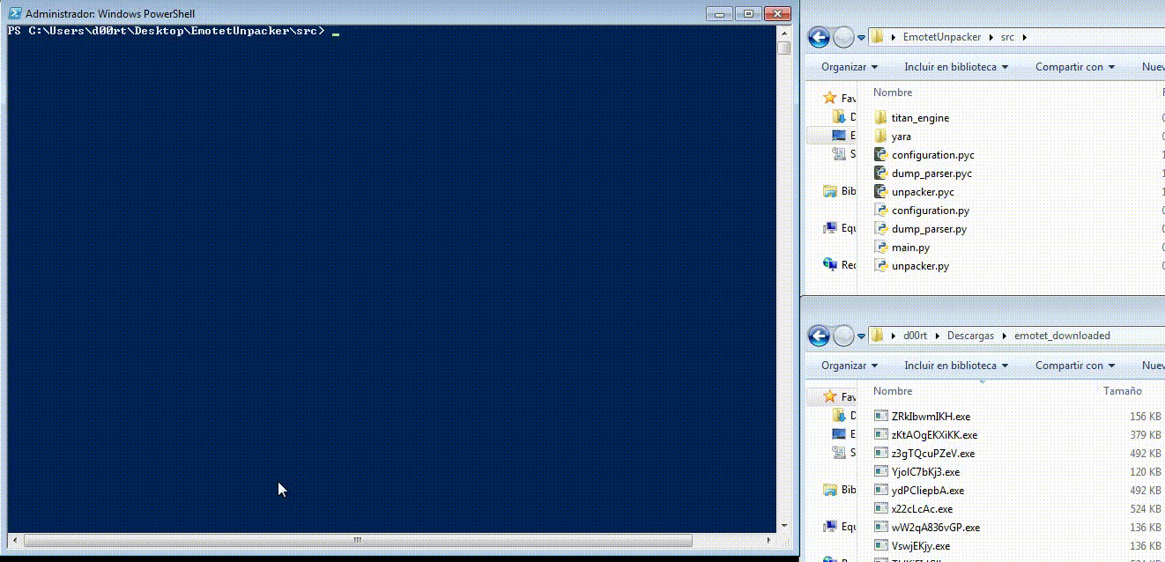
Task: Expand breadcrumb arrow between d00rt and Descargas
Action: tap(939, 336)
